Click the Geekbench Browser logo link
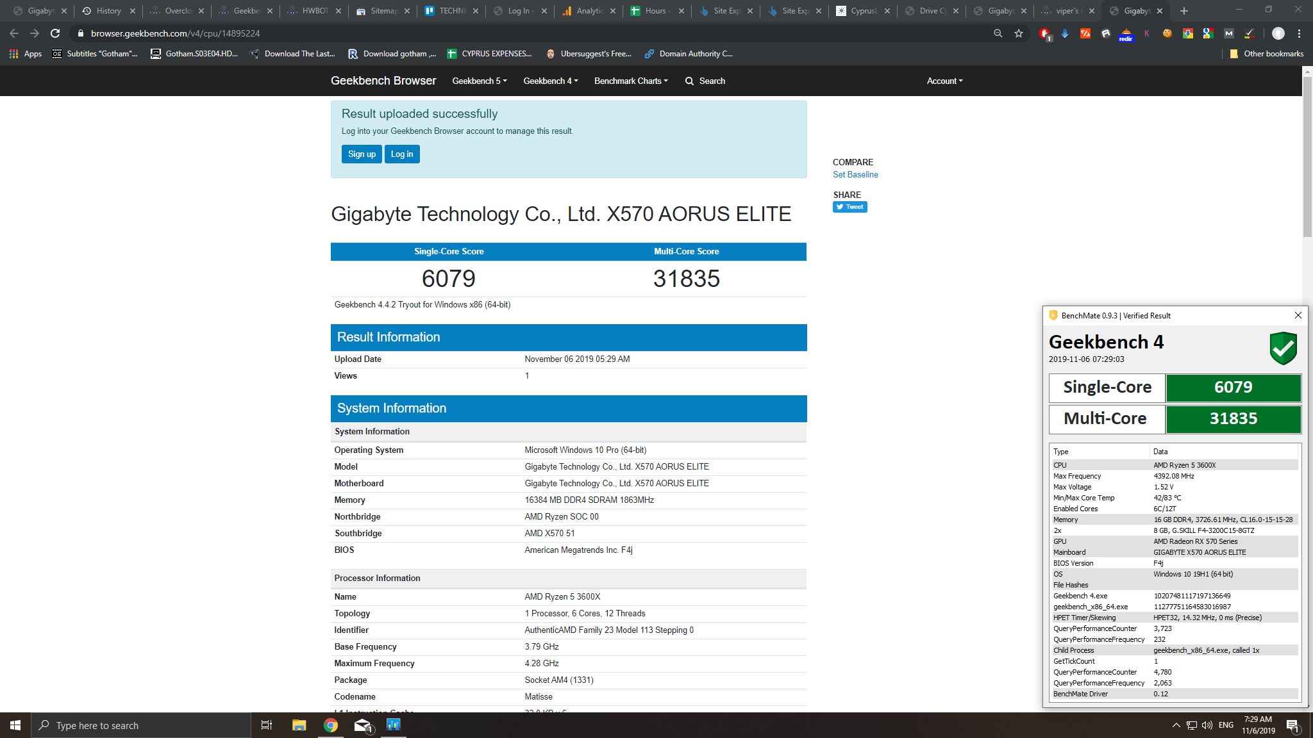 (383, 81)
